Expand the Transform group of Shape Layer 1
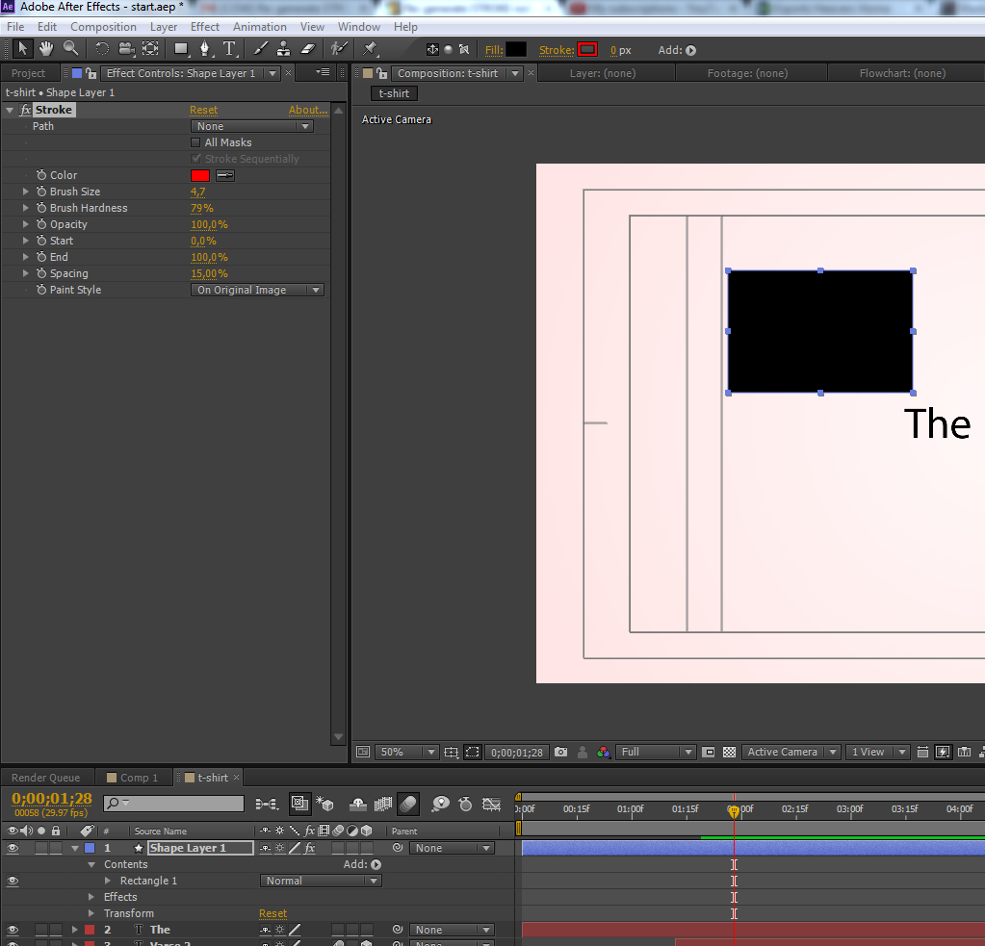Viewport: 985px width, 946px height. [x=91, y=913]
